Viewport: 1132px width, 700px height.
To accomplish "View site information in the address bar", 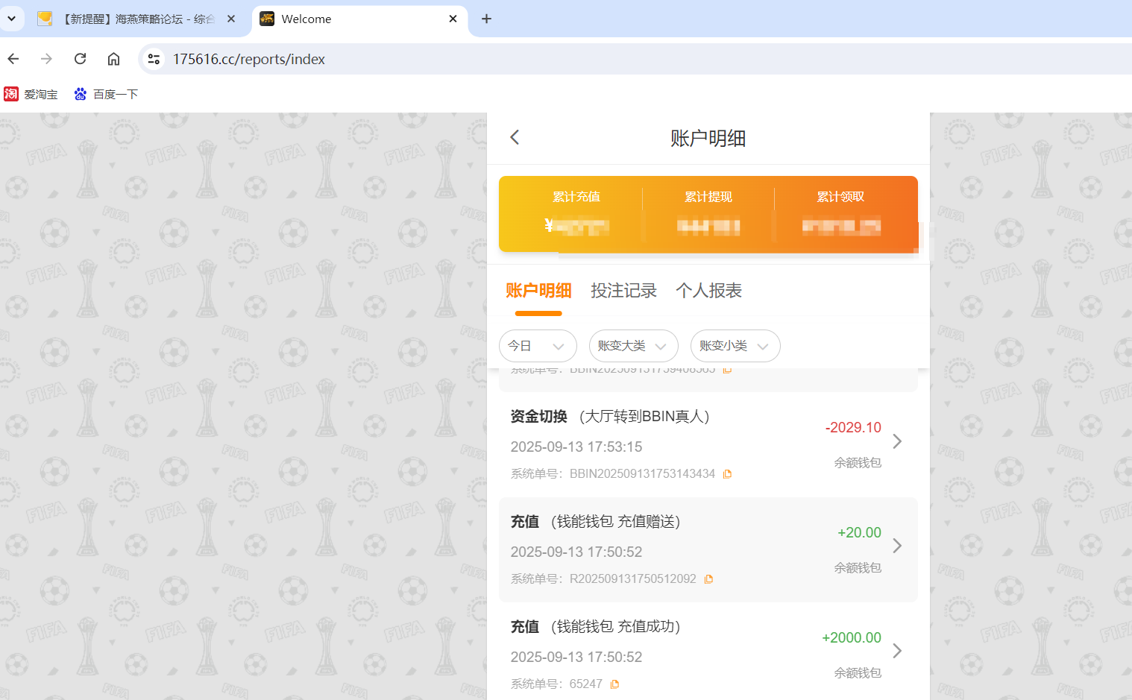I will [x=154, y=58].
